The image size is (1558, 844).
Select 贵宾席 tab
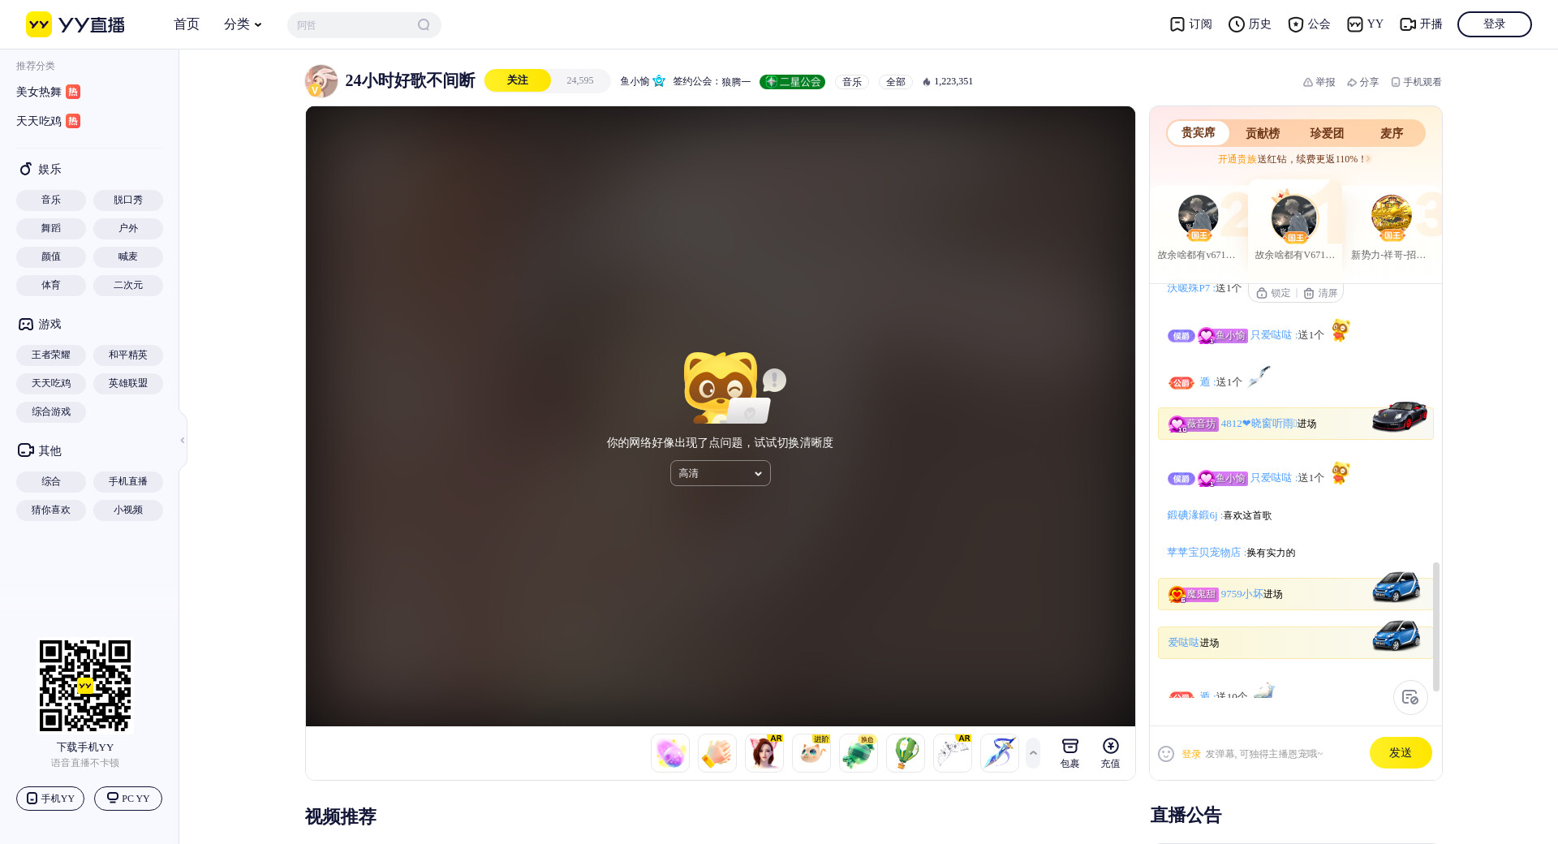click(1199, 133)
